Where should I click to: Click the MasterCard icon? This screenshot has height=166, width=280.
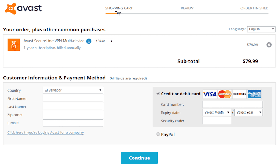(225, 94)
